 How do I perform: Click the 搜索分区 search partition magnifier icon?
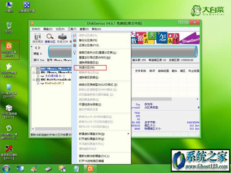click(x=50, y=38)
